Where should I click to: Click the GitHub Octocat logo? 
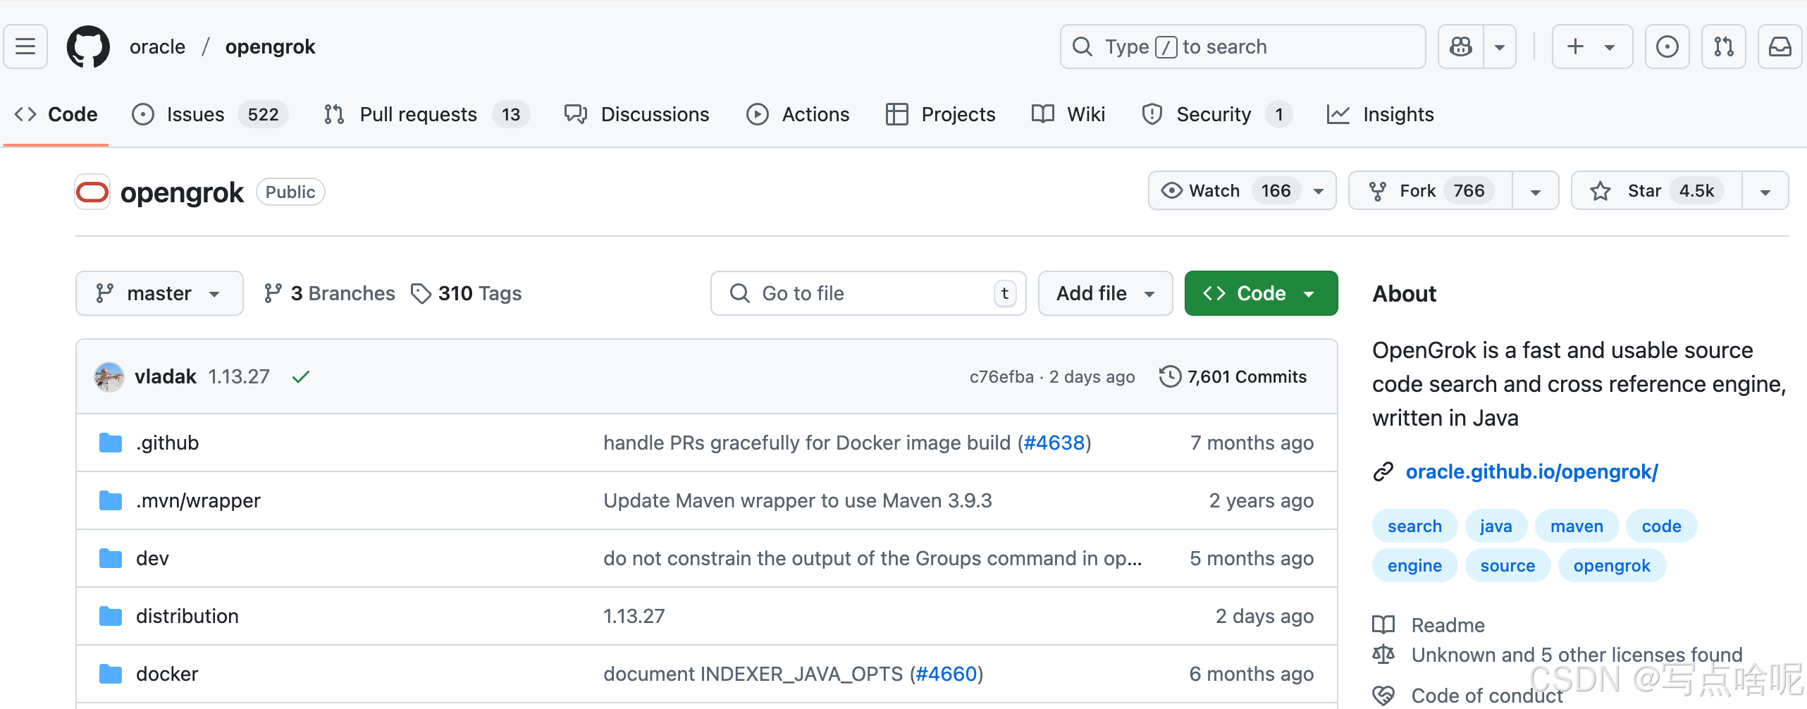click(88, 47)
